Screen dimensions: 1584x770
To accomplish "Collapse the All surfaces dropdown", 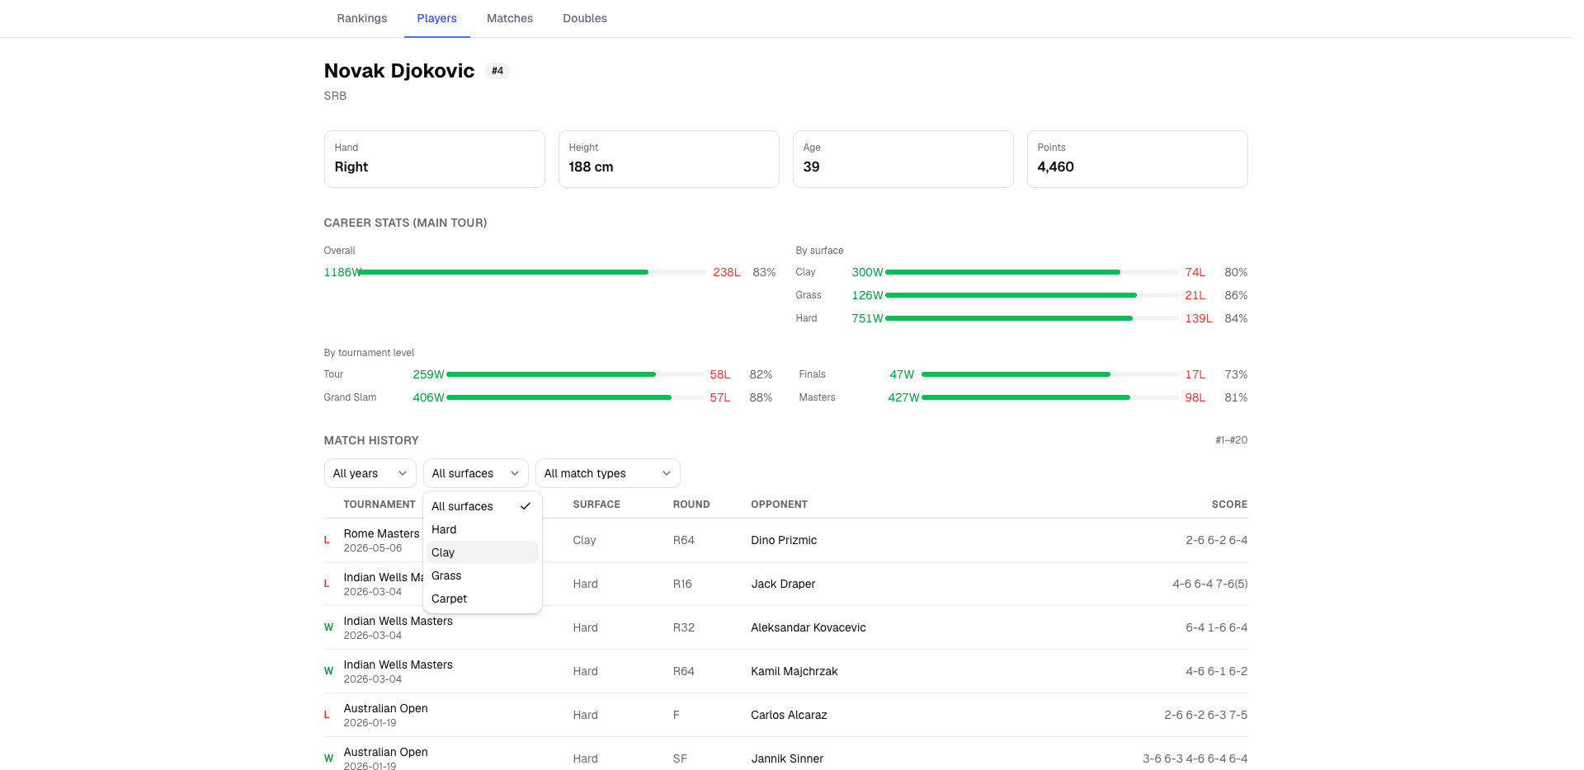I will pyautogui.click(x=475, y=473).
